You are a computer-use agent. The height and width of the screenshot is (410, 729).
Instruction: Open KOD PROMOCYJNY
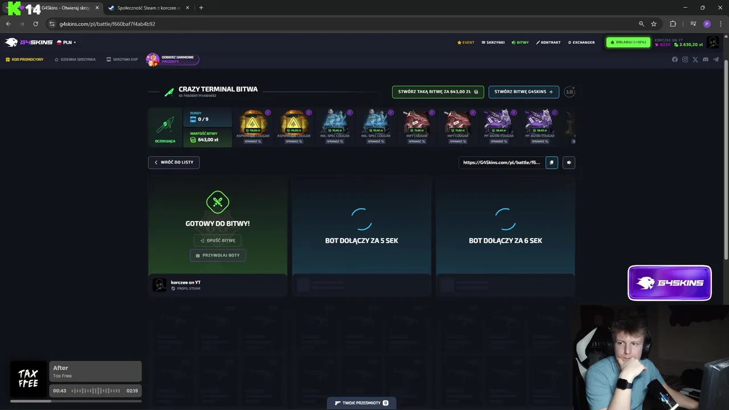pyautogui.click(x=24, y=59)
